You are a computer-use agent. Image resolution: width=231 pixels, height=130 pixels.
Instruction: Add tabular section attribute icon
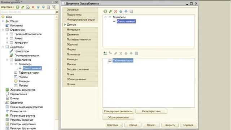coord(110,53)
